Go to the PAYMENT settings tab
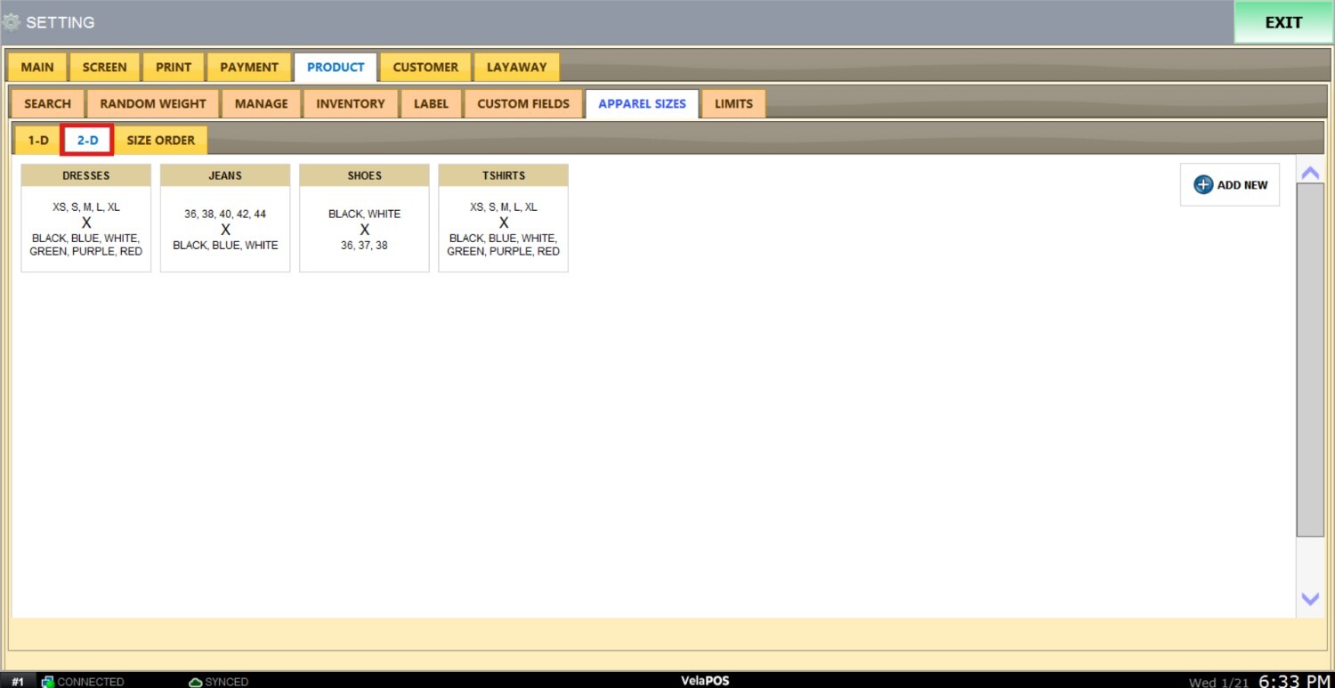1335x688 pixels. [x=249, y=68]
